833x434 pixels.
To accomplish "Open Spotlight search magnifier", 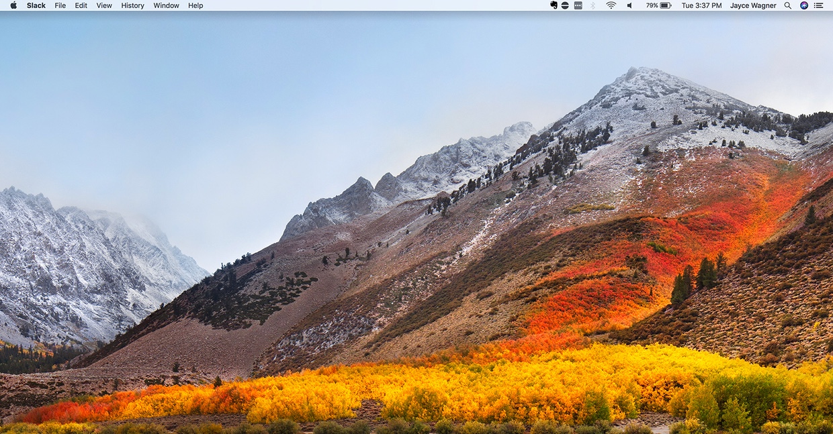I will [789, 5].
